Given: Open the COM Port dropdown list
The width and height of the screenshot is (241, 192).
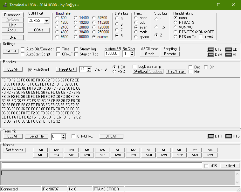Looking at the screenshot, I should tap(46, 21).
